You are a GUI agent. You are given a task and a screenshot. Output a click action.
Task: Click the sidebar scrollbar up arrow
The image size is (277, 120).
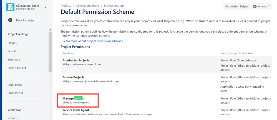pyautogui.click(x=50, y=30)
